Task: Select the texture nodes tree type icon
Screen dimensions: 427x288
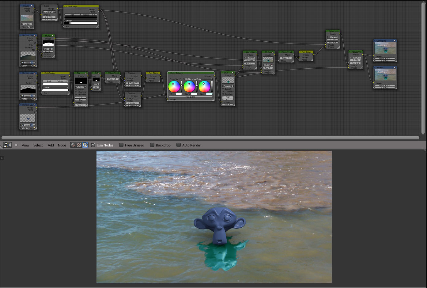Action: tap(79, 145)
